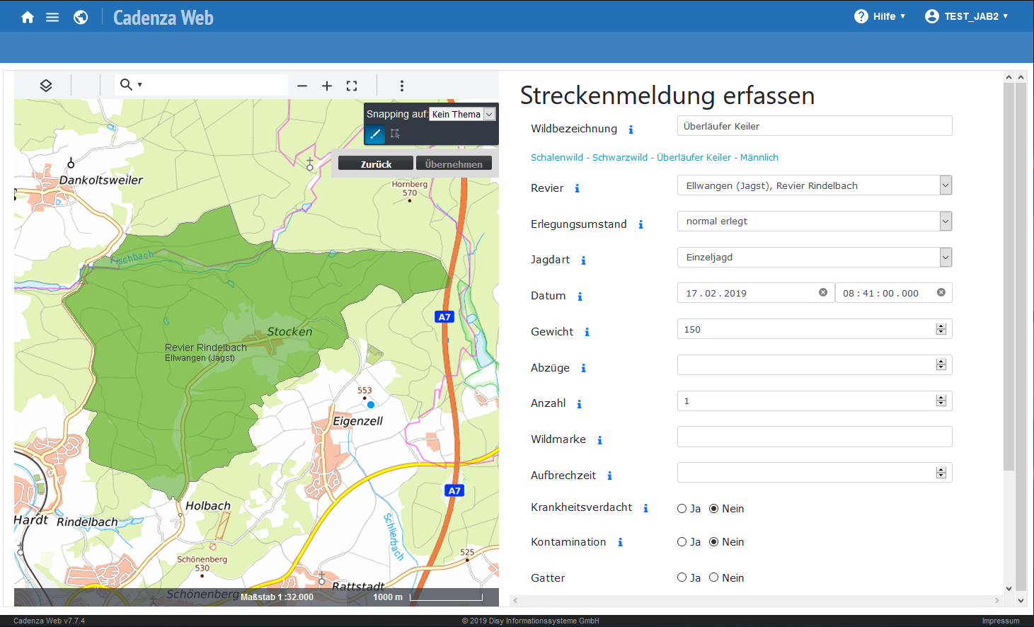Adjust the Abzüge stepper arrows
The width and height of the screenshot is (1034, 627).
pyautogui.click(x=941, y=365)
